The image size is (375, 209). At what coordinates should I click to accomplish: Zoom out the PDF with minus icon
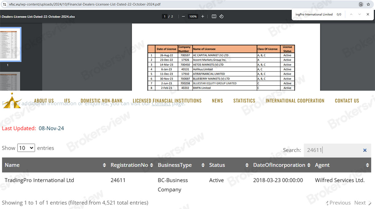click(x=184, y=17)
